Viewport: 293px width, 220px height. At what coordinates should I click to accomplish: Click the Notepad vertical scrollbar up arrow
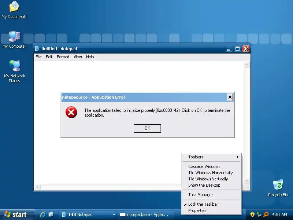[x=246, y=65]
